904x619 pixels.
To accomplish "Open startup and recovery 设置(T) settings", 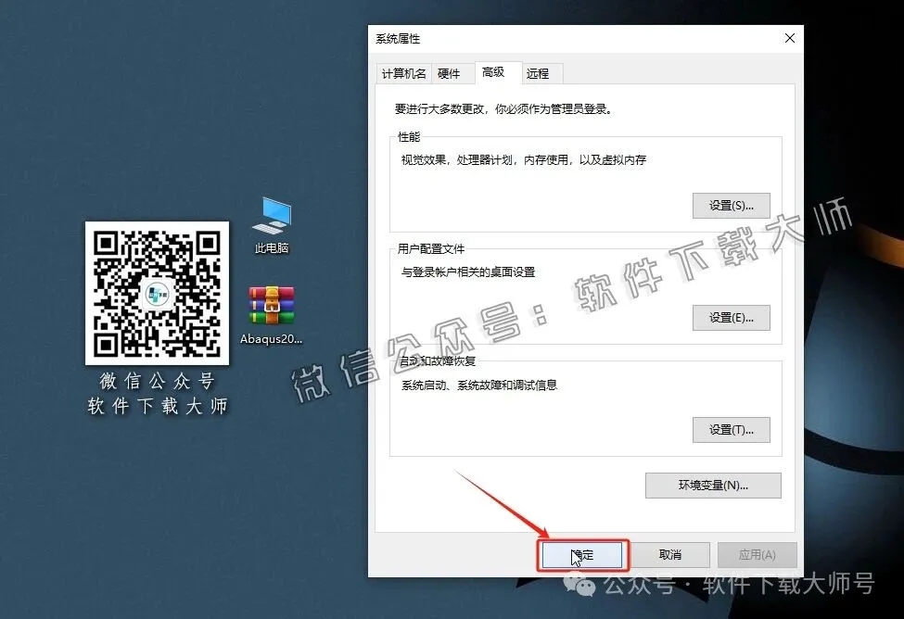I will pos(731,429).
